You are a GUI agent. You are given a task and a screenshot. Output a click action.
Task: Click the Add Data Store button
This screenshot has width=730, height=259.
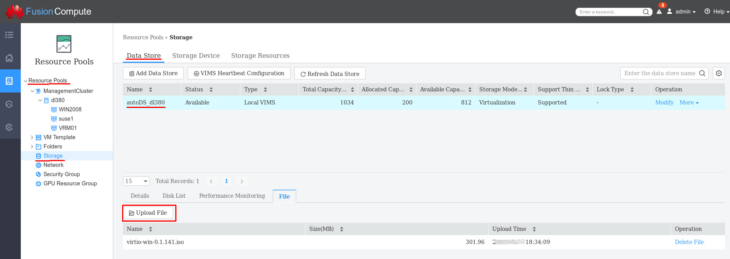coord(153,73)
